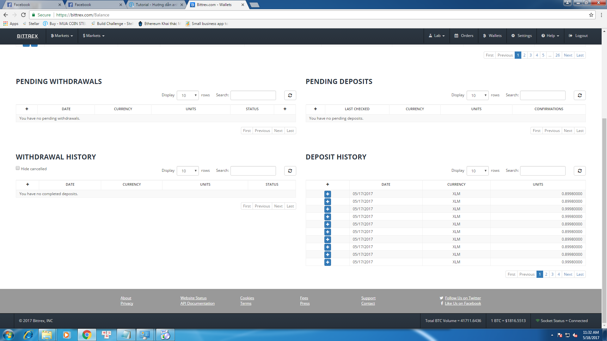Click the Deposit History search field

coord(543,171)
